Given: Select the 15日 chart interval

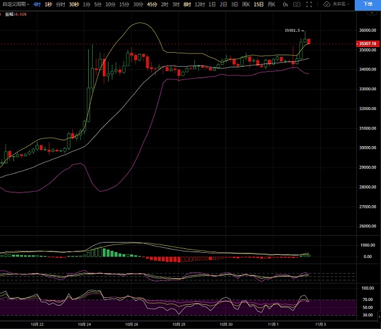Looking at the screenshot, I should coord(258,4).
